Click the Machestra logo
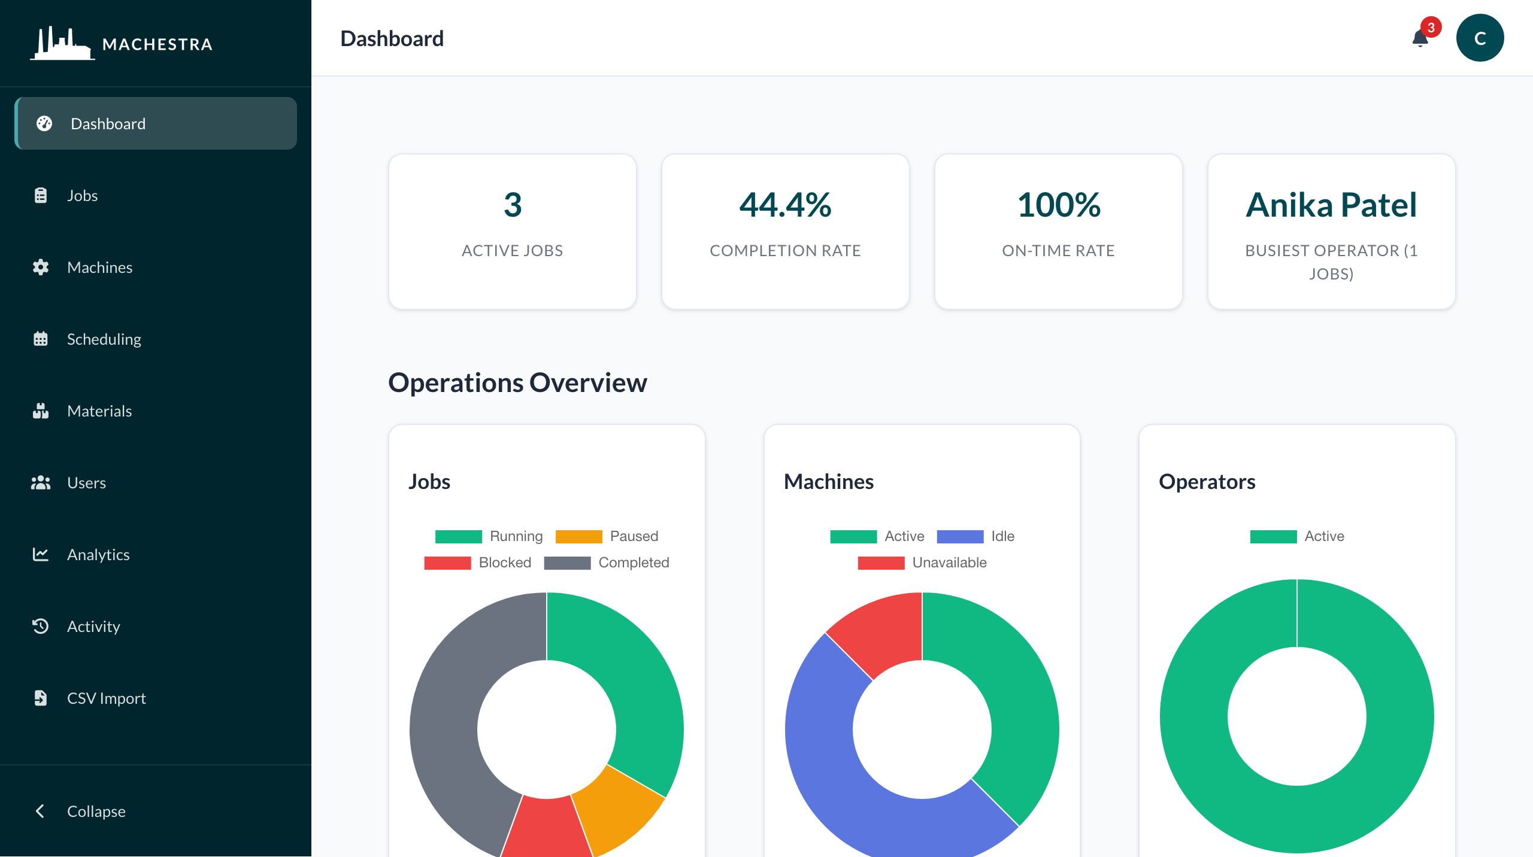The width and height of the screenshot is (1533, 857). point(120,44)
